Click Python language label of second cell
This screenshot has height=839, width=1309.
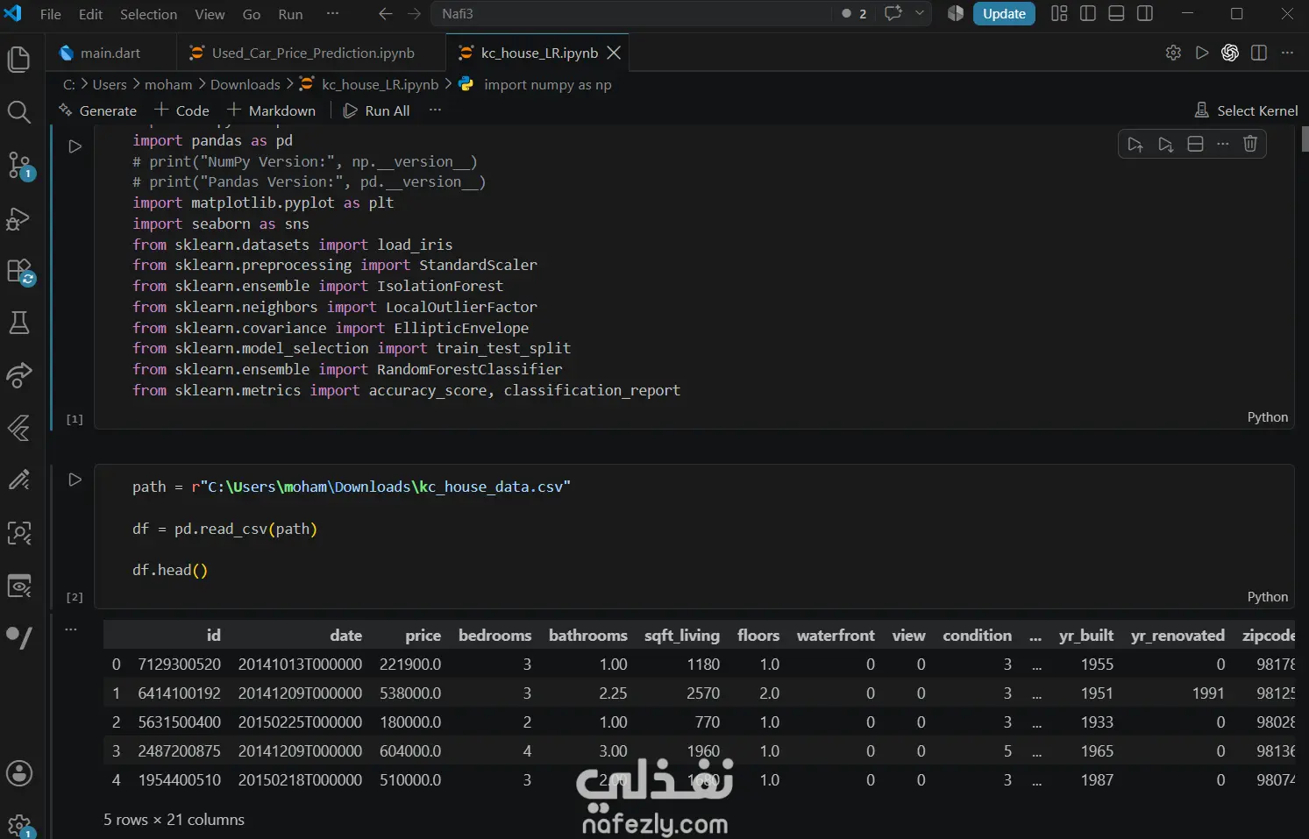pos(1268,597)
